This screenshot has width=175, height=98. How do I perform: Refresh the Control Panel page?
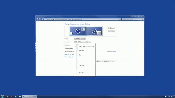(x=120, y=19)
